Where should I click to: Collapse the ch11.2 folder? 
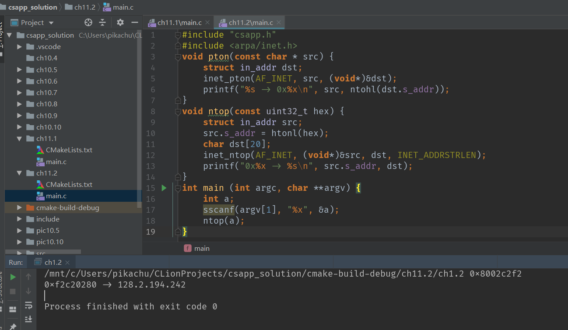pos(19,173)
